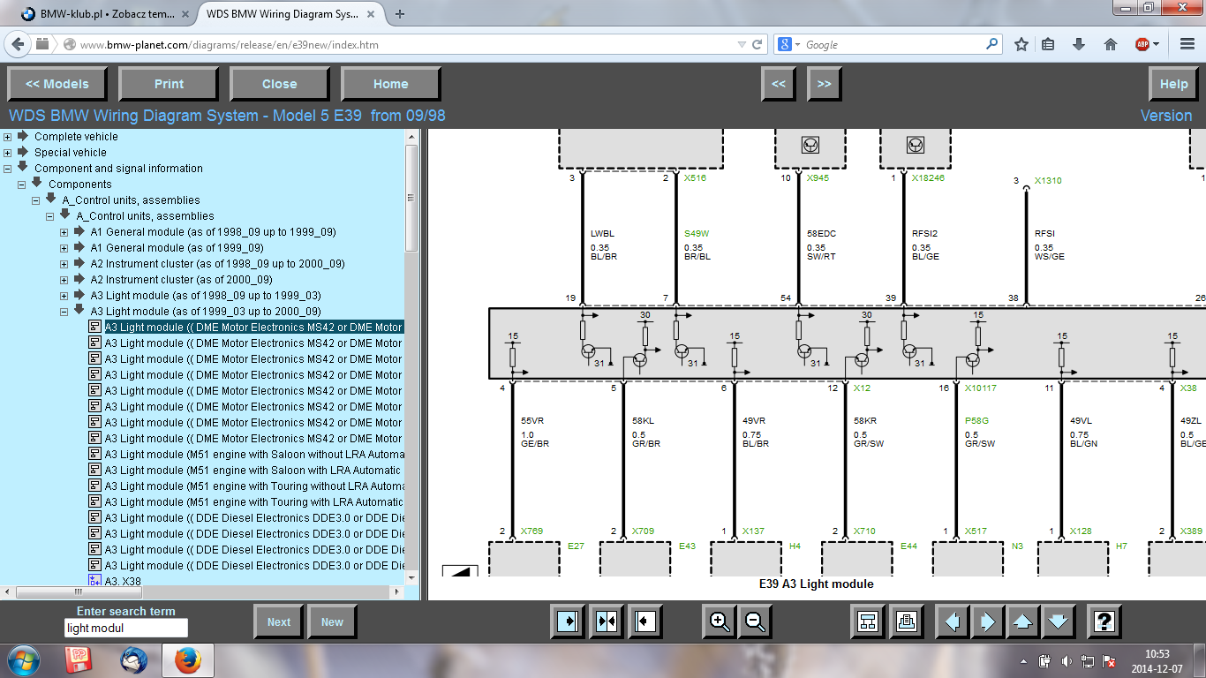The width and height of the screenshot is (1206, 678).
Task: Expand A3 Light module up to 1999_03
Action: [x=64, y=296]
